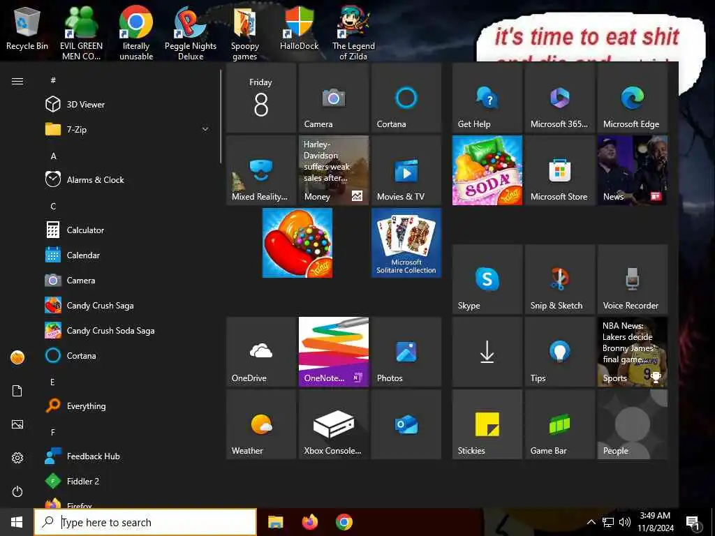Click the taskbar search box
This screenshot has height=536, width=715.
[x=145, y=522]
